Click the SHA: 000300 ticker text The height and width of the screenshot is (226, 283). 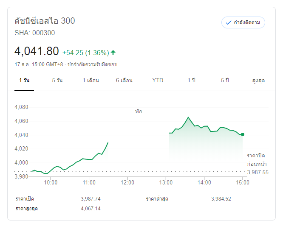(x=34, y=33)
